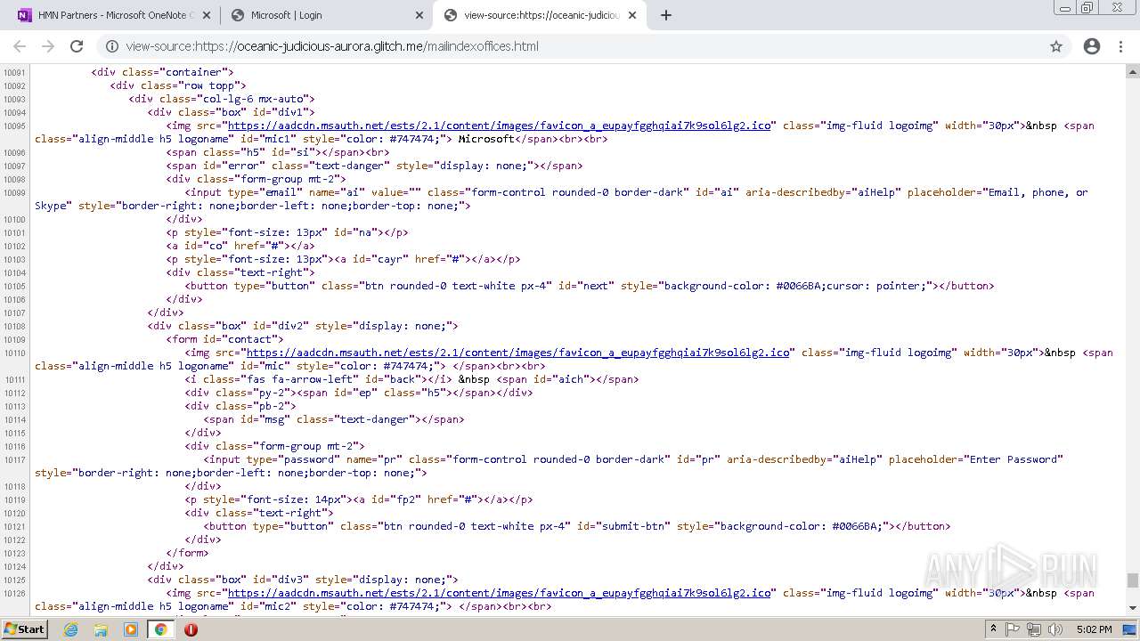Go back to previous page
The width and height of the screenshot is (1140, 641).
coord(20,46)
